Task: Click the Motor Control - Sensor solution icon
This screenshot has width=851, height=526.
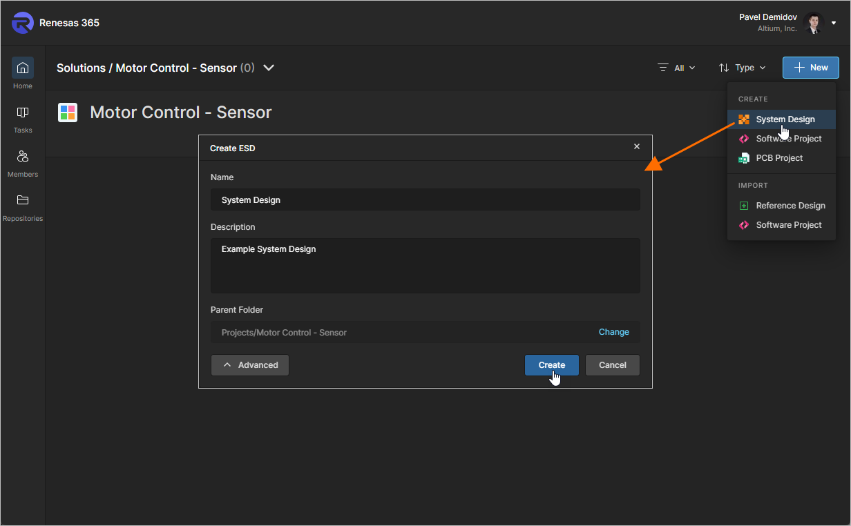Action: pos(68,113)
